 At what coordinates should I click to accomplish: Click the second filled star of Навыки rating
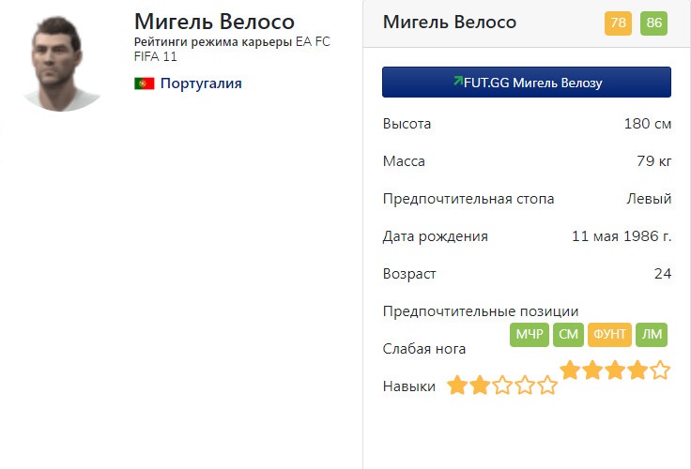click(480, 386)
